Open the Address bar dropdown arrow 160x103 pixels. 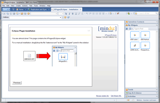[61, 18]
